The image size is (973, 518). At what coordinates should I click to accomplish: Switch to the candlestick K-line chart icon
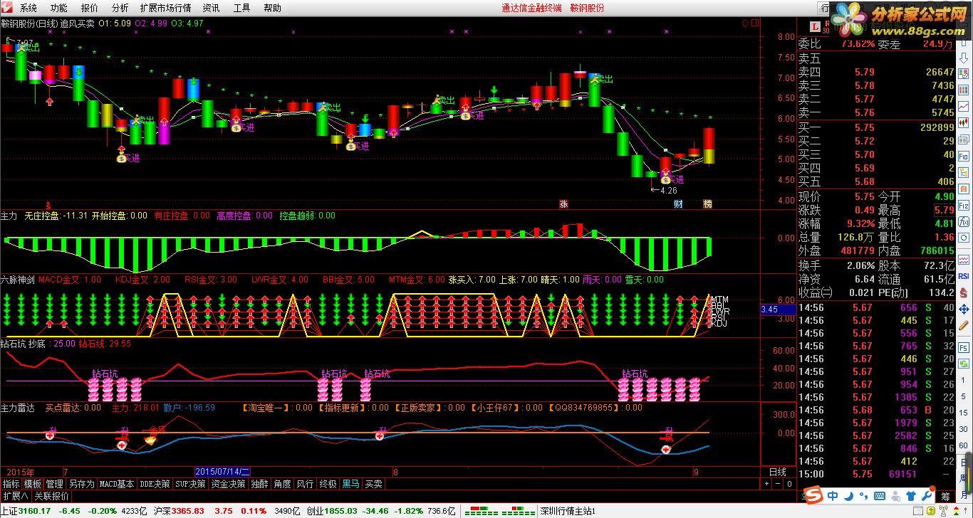coord(964,122)
